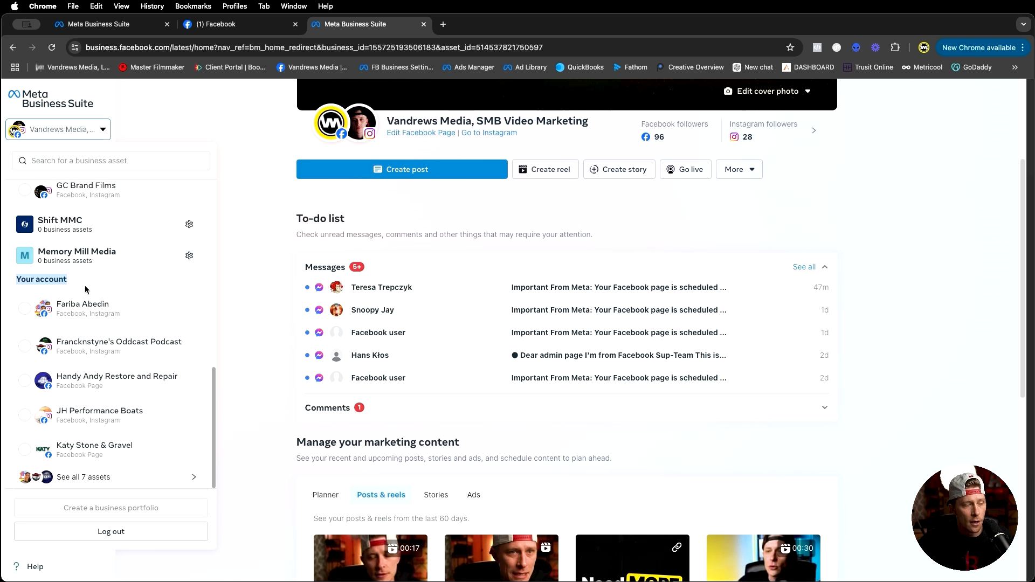Switch to the Stories tab
The height and width of the screenshot is (582, 1035).
coord(436,495)
